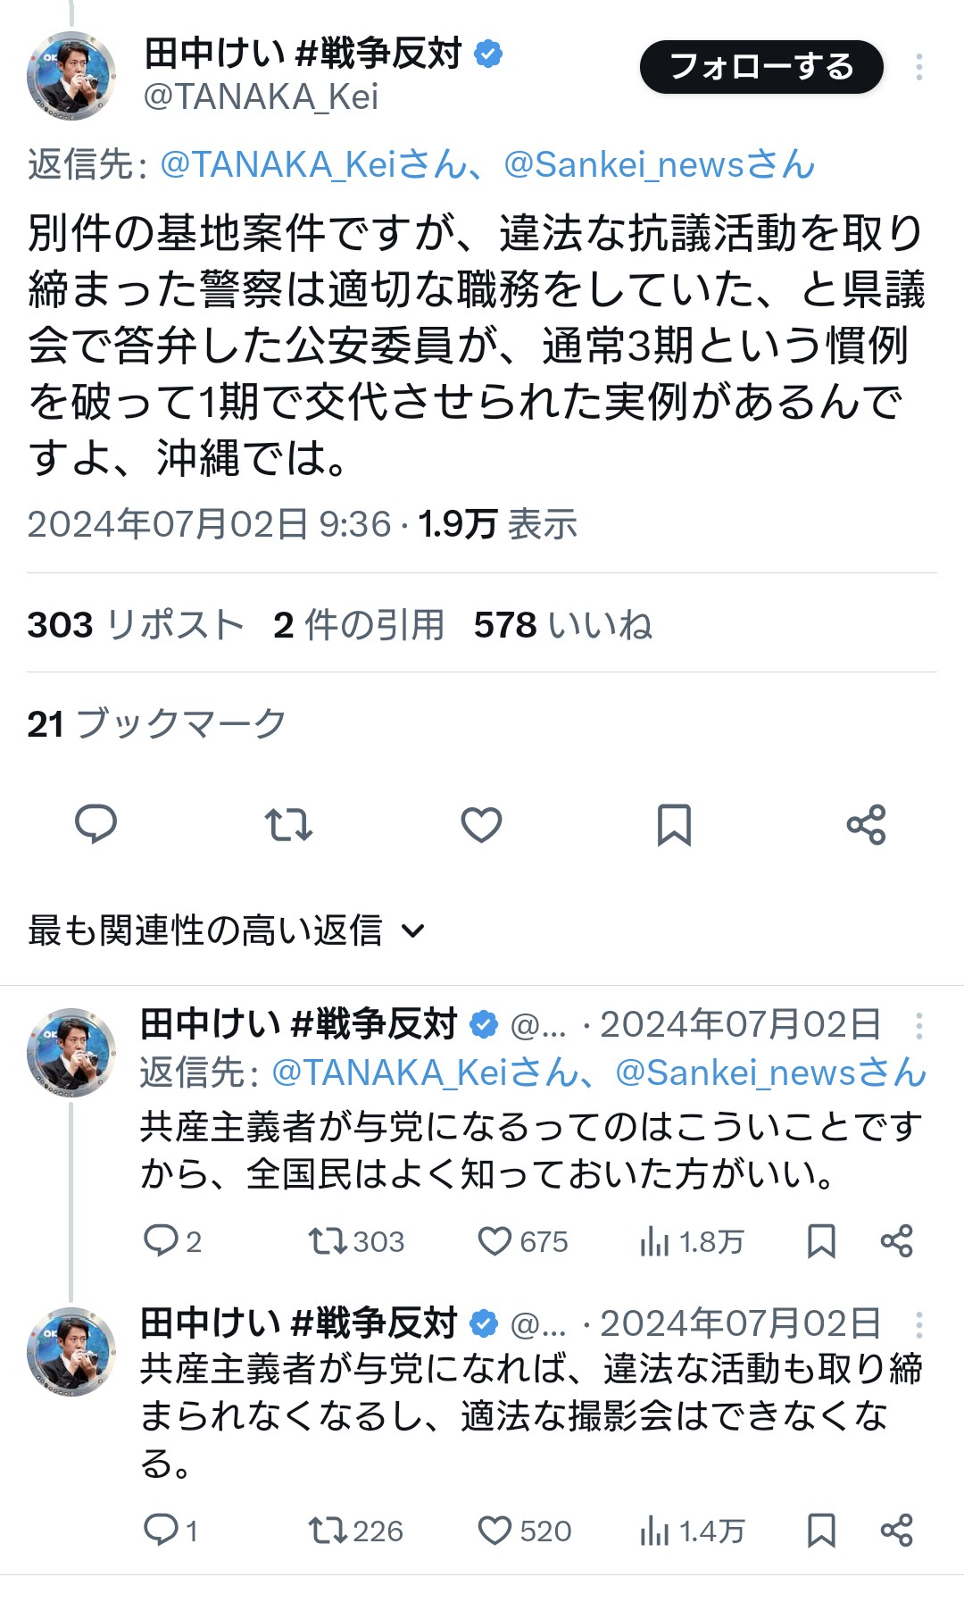
Task: Open @Sankei_newsさん link in main tweet header
Action: coord(659,164)
